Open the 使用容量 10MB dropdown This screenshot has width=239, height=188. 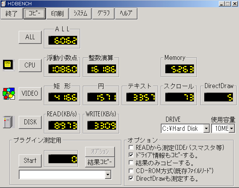click(x=232, y=129)
